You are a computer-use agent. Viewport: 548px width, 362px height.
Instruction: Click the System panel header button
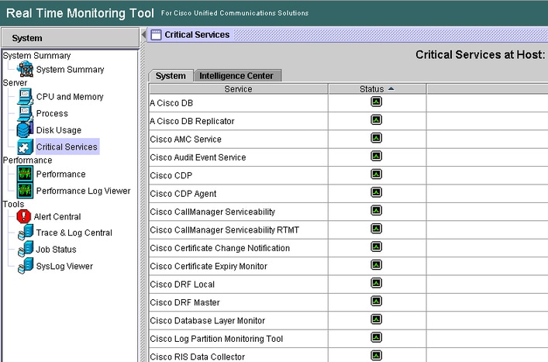[x=71, y=38]
